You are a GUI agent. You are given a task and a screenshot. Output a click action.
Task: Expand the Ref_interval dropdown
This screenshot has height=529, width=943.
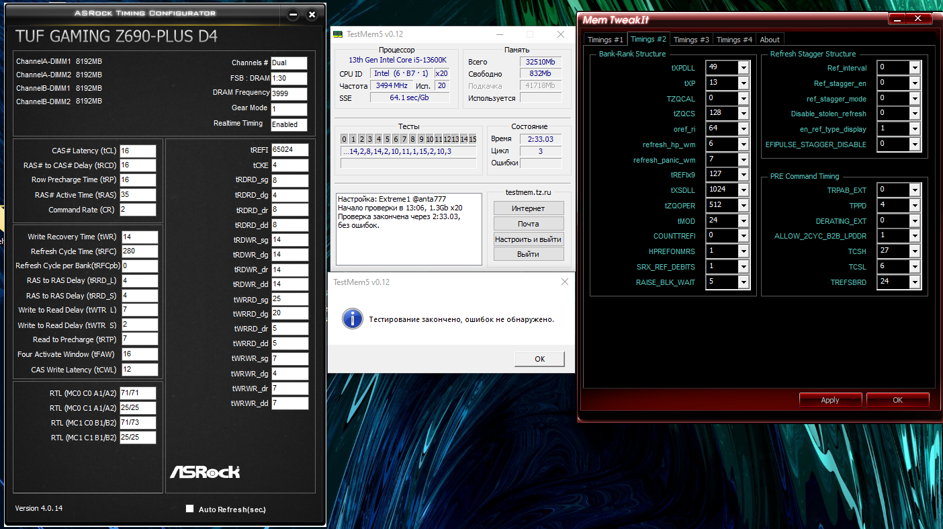915,67
